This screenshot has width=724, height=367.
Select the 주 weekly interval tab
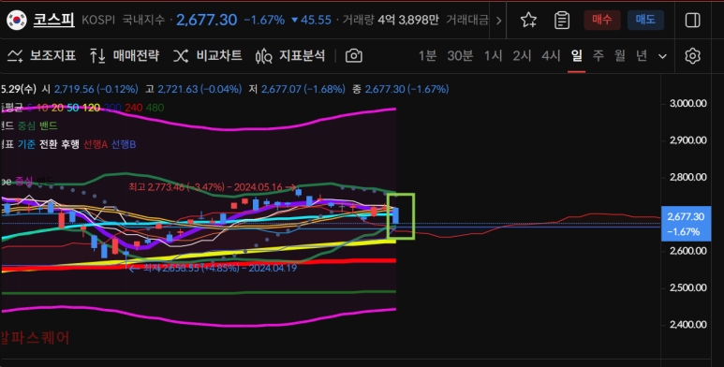(x=598, y=56)
